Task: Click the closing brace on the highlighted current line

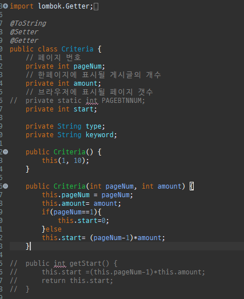Action: coord(28,246)
